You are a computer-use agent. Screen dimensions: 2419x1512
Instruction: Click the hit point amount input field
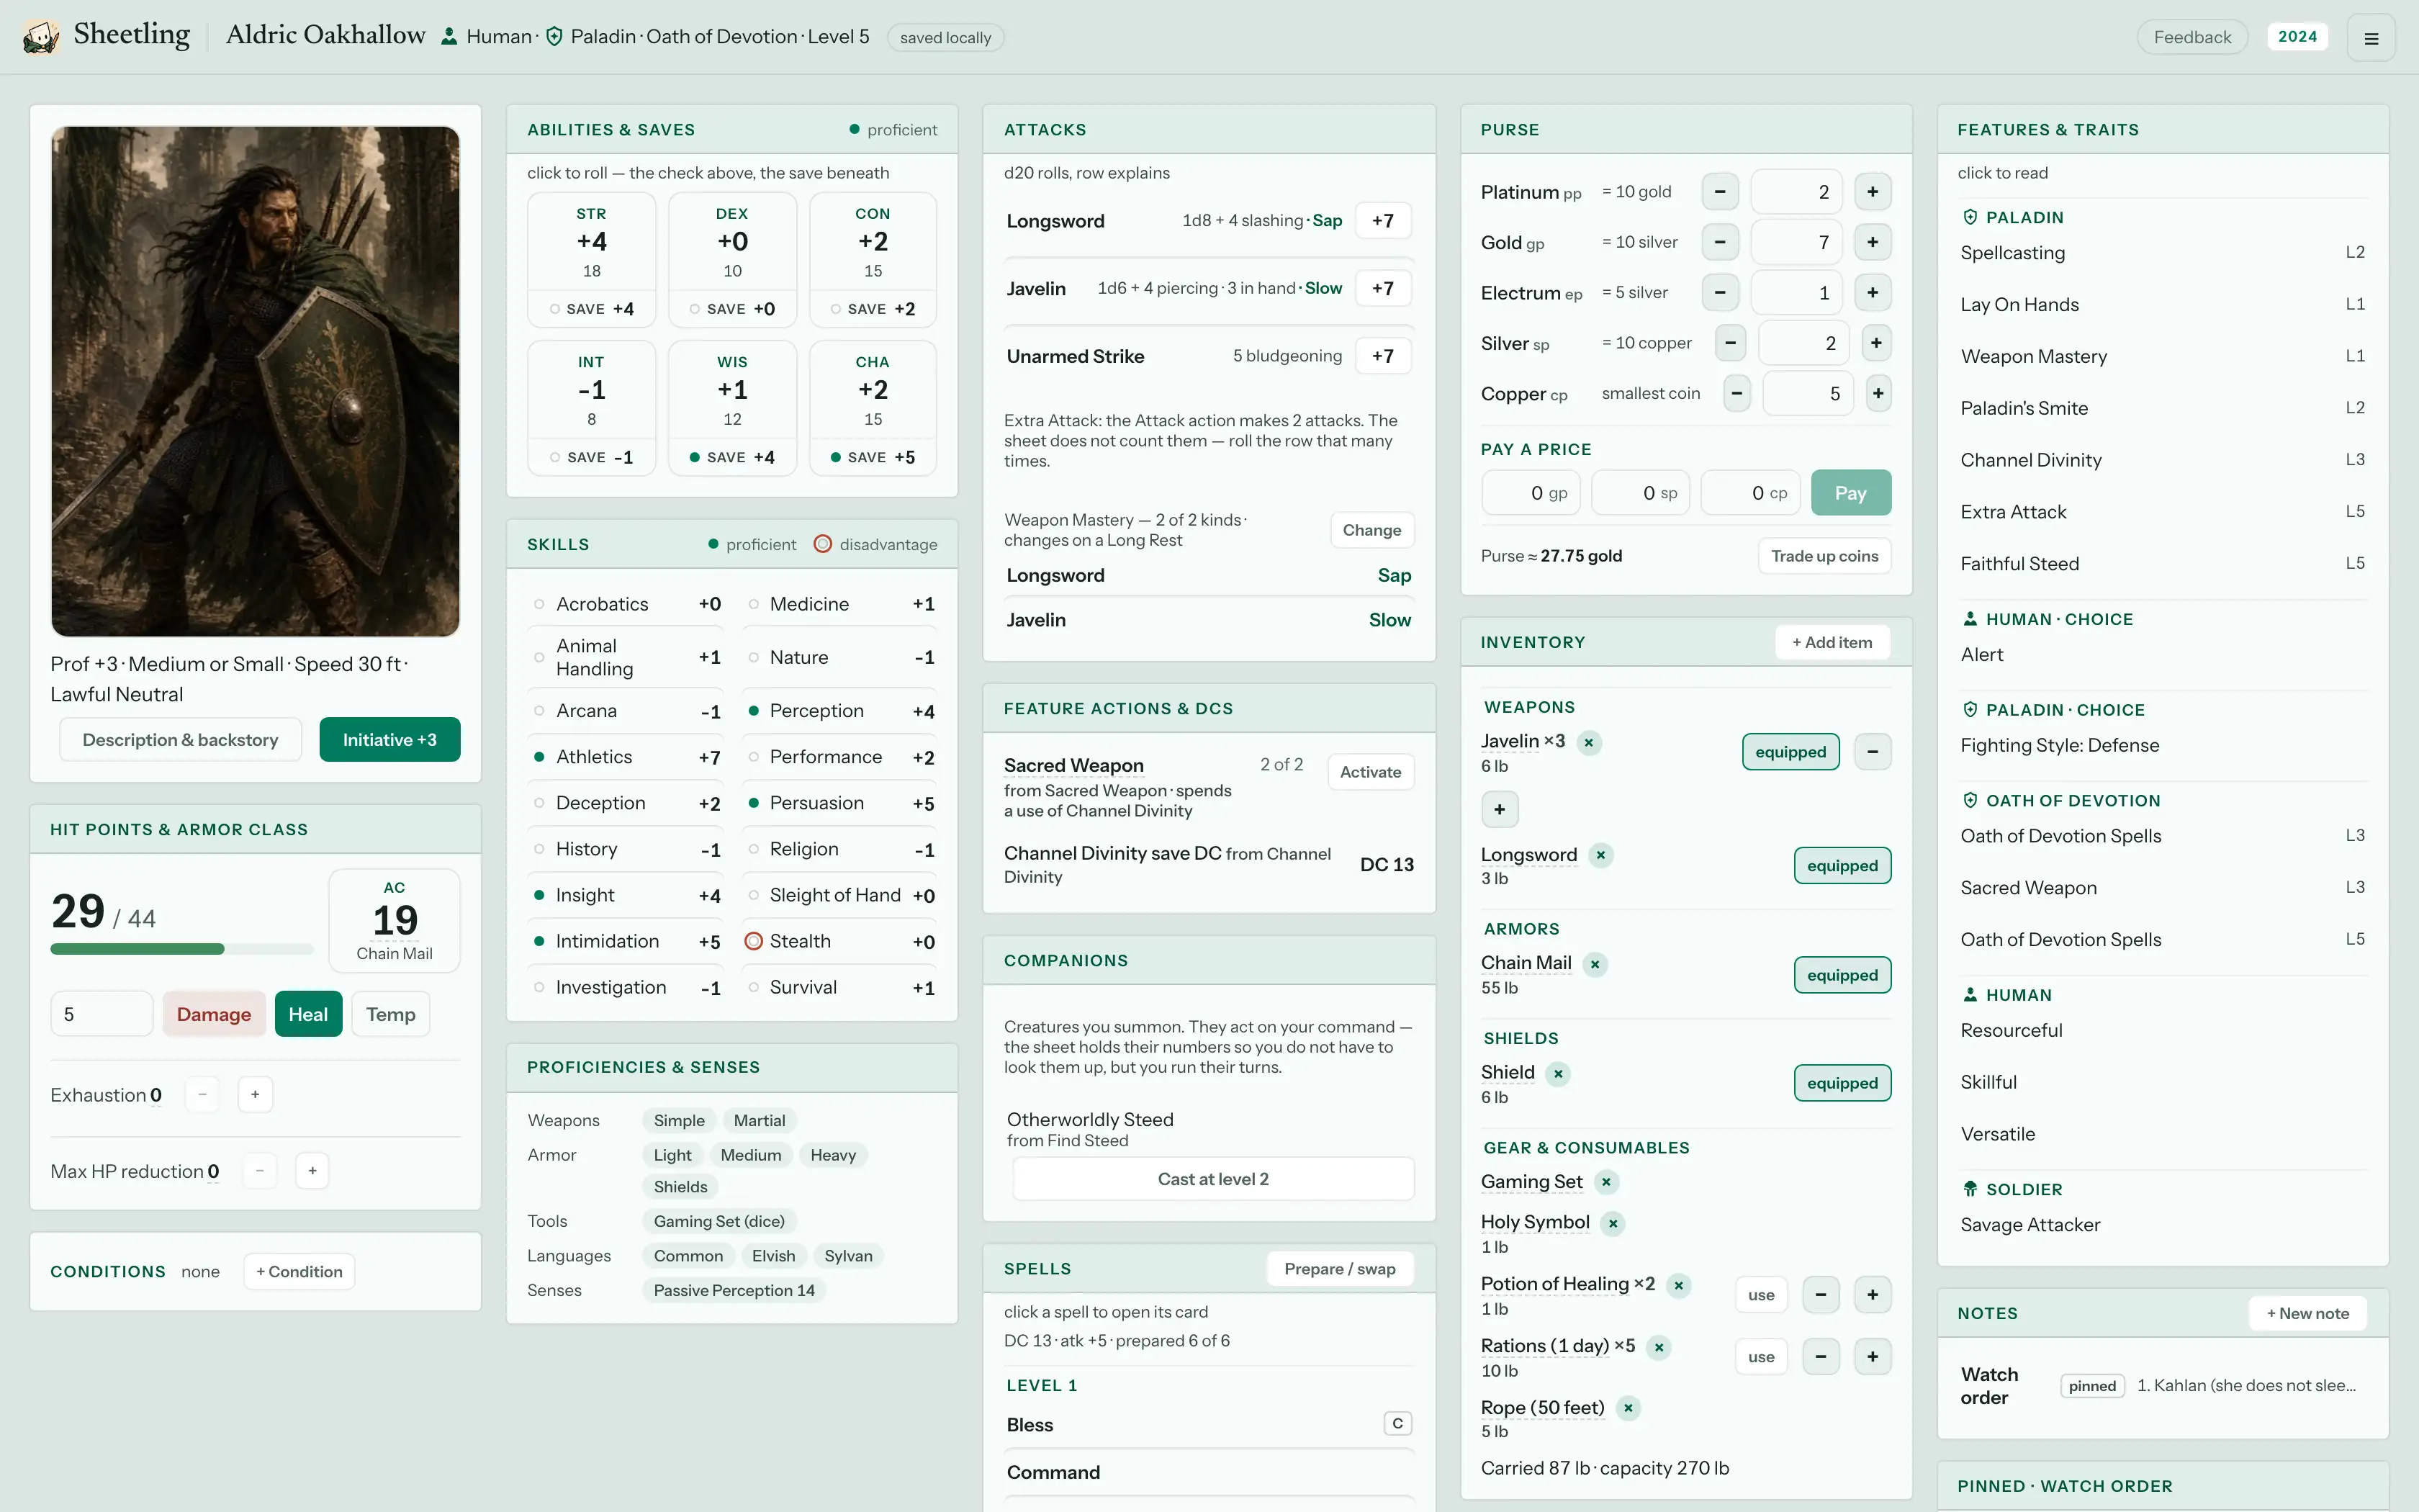pos(101,1014)
